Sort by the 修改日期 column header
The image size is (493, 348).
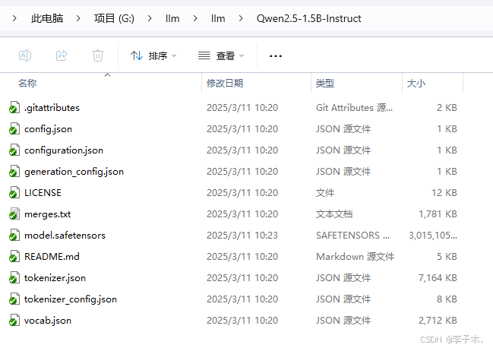pyautogui.click(x=225, y=84)
